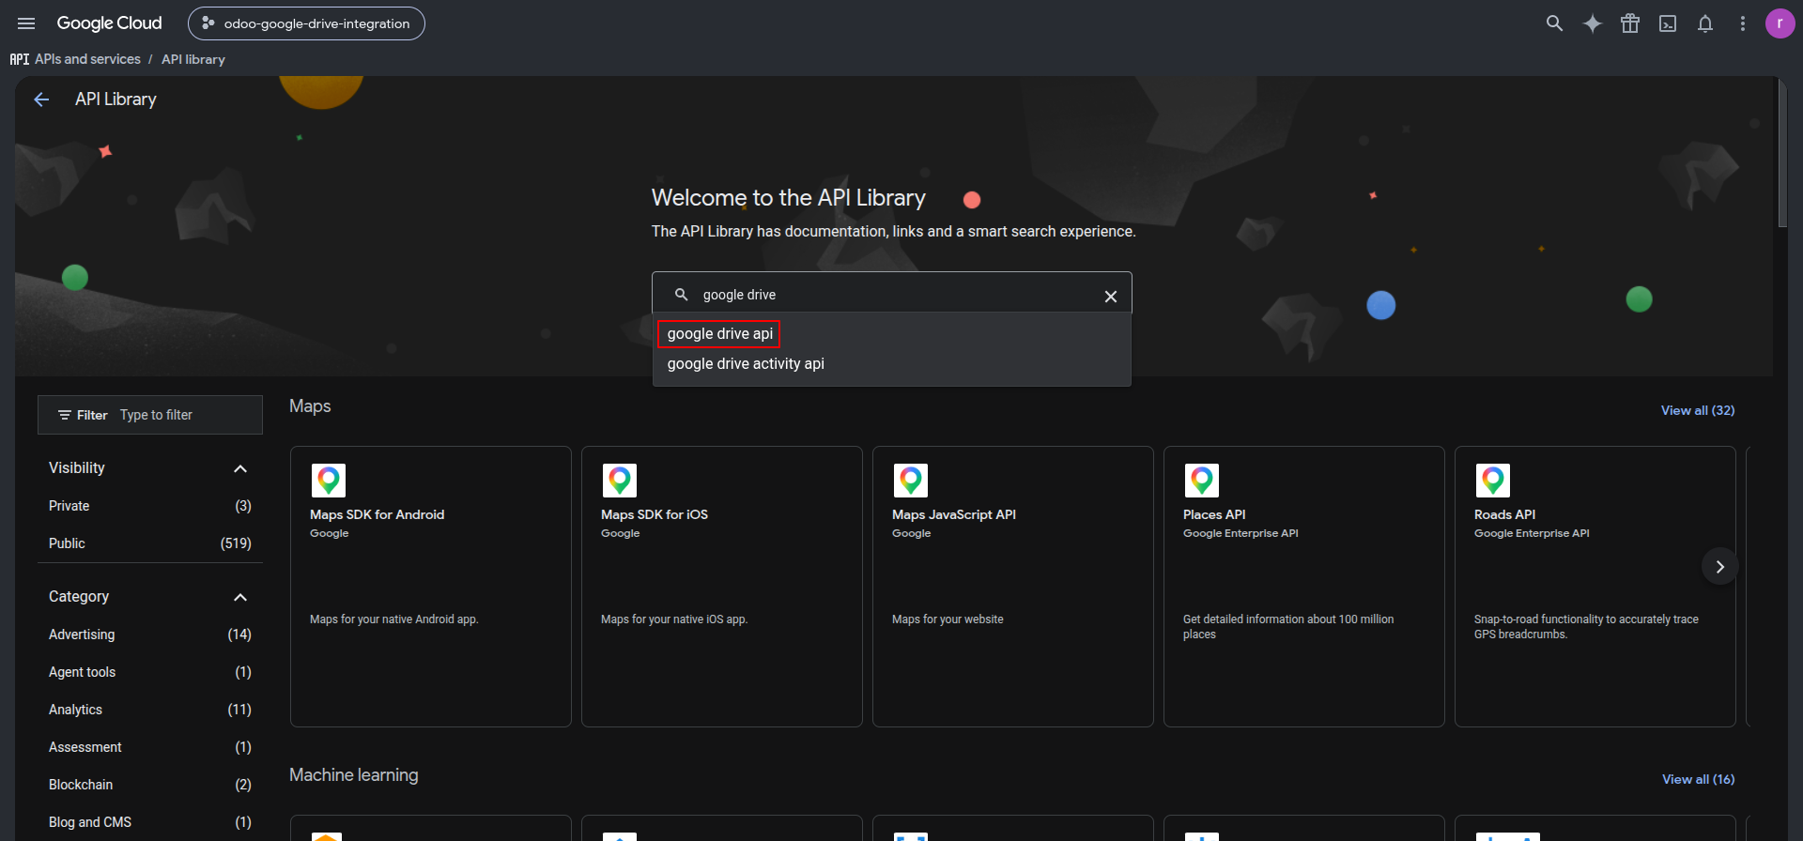Viewport: 1803px width, 841px height.
Task: Filter by Private visibility
Action: (x=150, y=506)
